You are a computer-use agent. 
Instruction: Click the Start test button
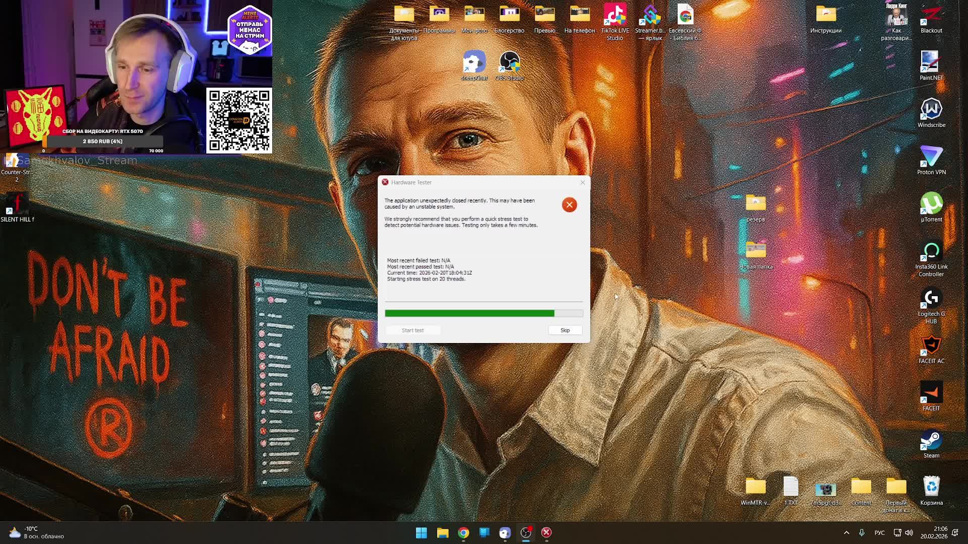pyautogui.click(x=412, y=330)
